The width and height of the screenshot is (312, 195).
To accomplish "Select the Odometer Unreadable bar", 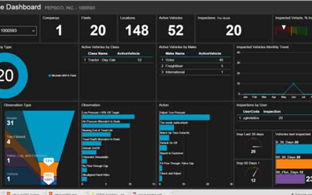I will tap(84, 161).
